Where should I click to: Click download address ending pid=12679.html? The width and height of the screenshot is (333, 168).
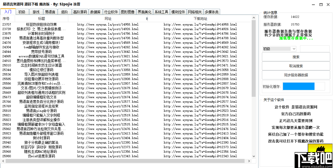pos(200,88)
